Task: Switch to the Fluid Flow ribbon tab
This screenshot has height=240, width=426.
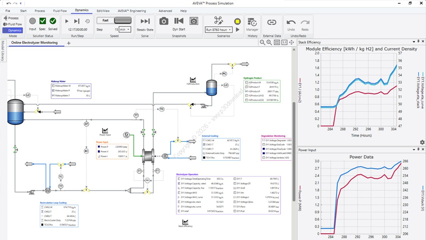Action: point(60,11)
